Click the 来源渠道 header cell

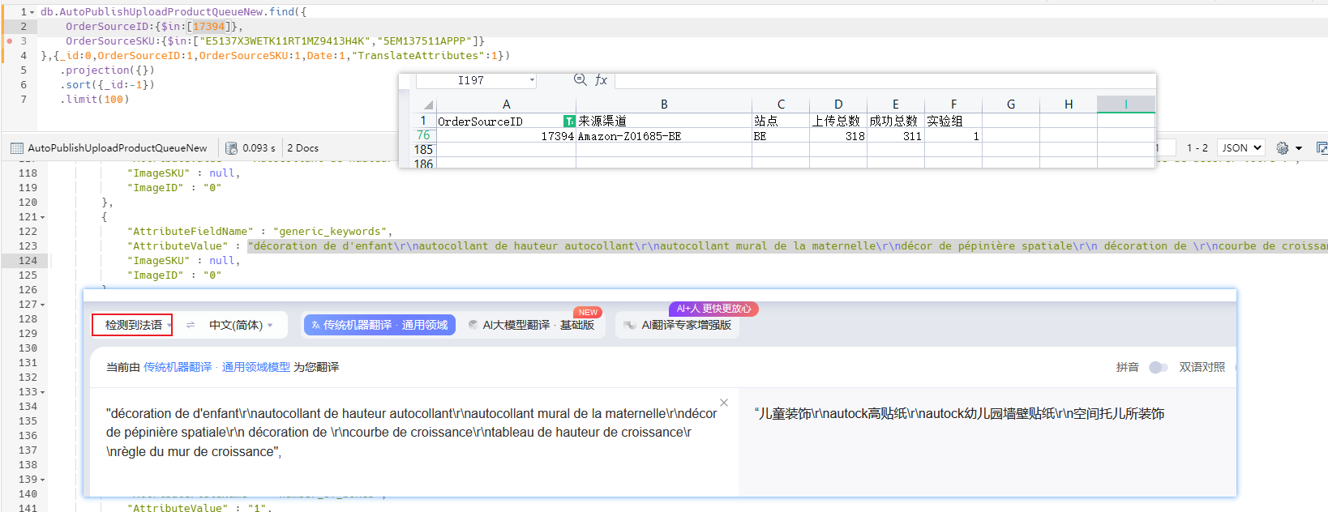tap(664, 121)
